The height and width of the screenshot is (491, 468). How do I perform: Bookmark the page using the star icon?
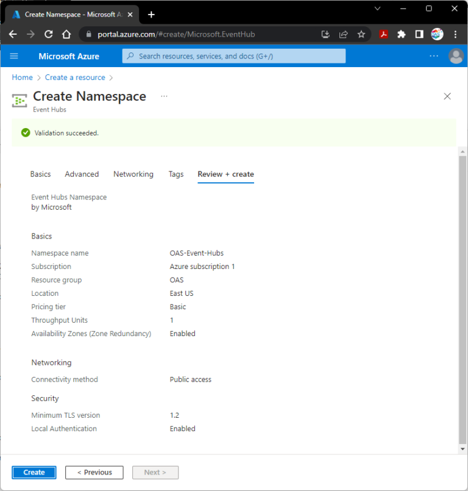[361, 35]
